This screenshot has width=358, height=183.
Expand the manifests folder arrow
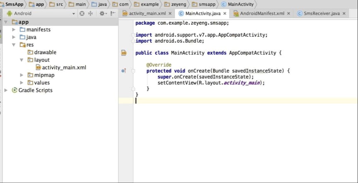click(x=14, y=29)
